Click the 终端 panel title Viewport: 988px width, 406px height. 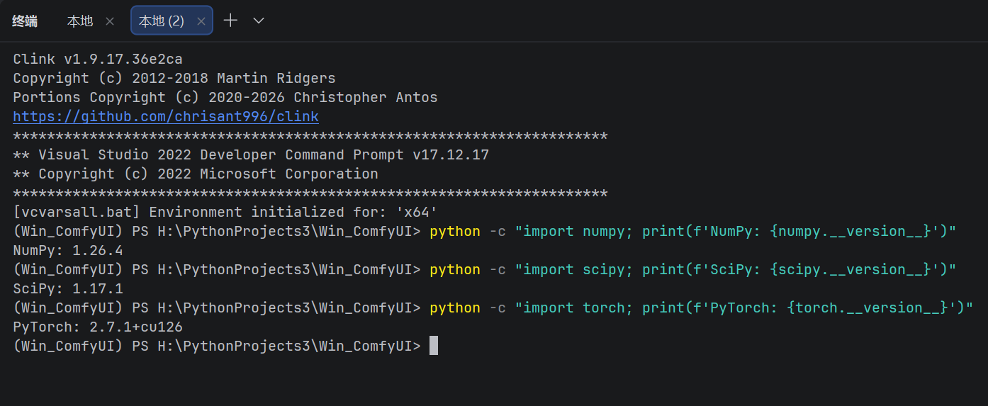(x=25, y=21)
